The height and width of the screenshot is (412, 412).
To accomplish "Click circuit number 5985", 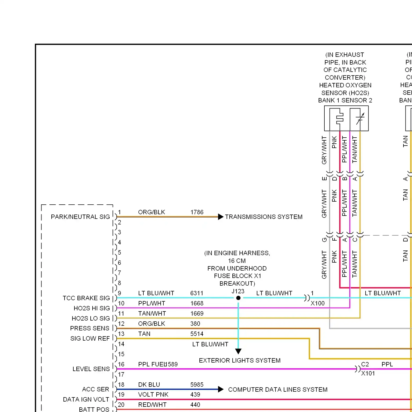I will (x=197, y=385).
